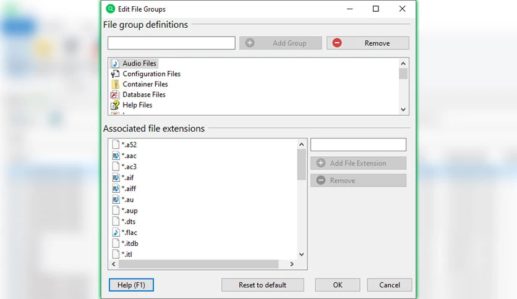Maximize the Edit File Groups window

click(x=375, y=9)
